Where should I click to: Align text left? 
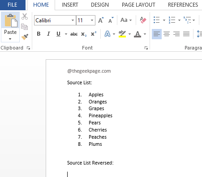157,34
